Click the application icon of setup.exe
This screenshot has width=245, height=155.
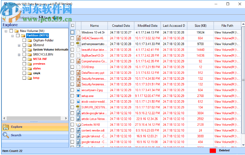78,96
